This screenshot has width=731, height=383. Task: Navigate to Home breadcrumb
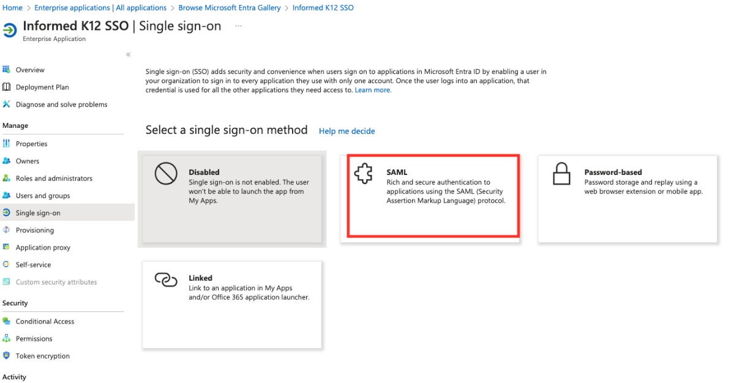click(12, 8)
